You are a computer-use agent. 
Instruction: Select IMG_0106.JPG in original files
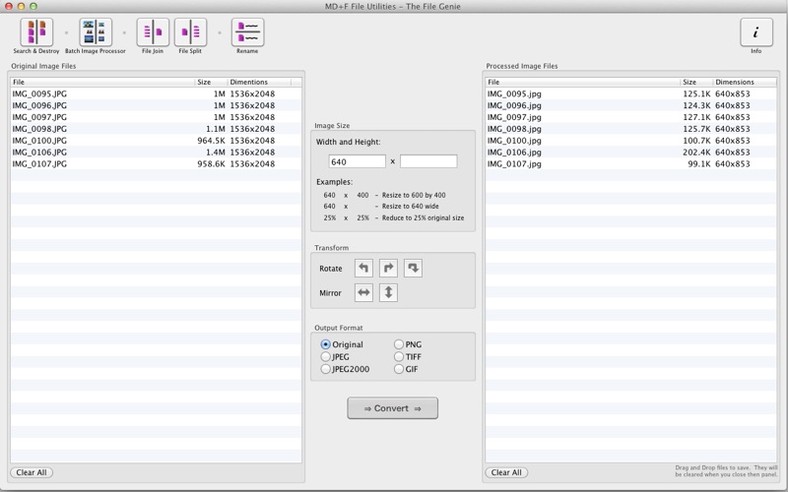click(156, 153)
